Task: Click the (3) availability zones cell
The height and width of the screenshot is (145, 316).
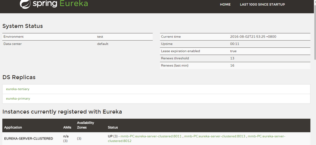Action: point(79,139)
